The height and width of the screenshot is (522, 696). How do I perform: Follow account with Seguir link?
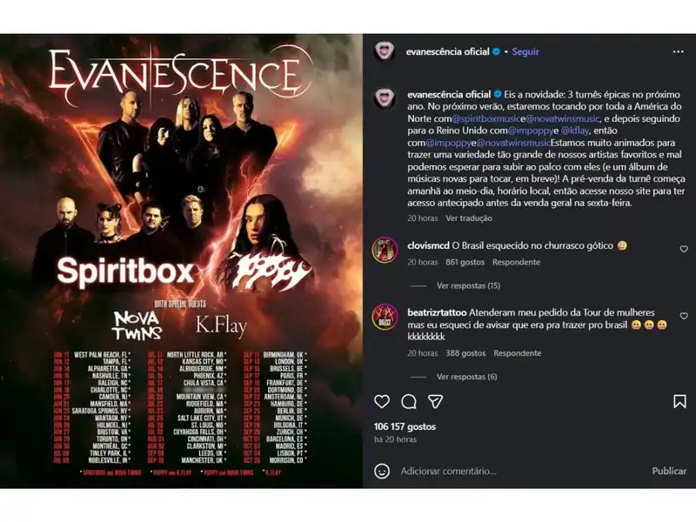click(x=525, y=52)
